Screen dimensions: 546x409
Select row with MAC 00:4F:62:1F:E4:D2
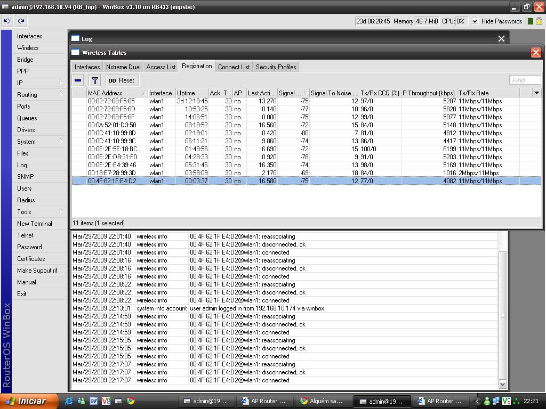coord(307,181)
